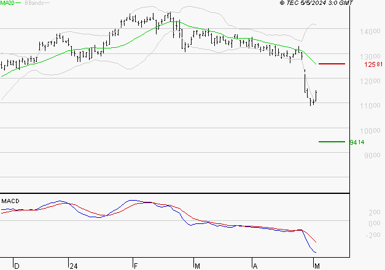Click the F month marker on timeline
Viewport: 385px width, 270px height.
point(136,266)
